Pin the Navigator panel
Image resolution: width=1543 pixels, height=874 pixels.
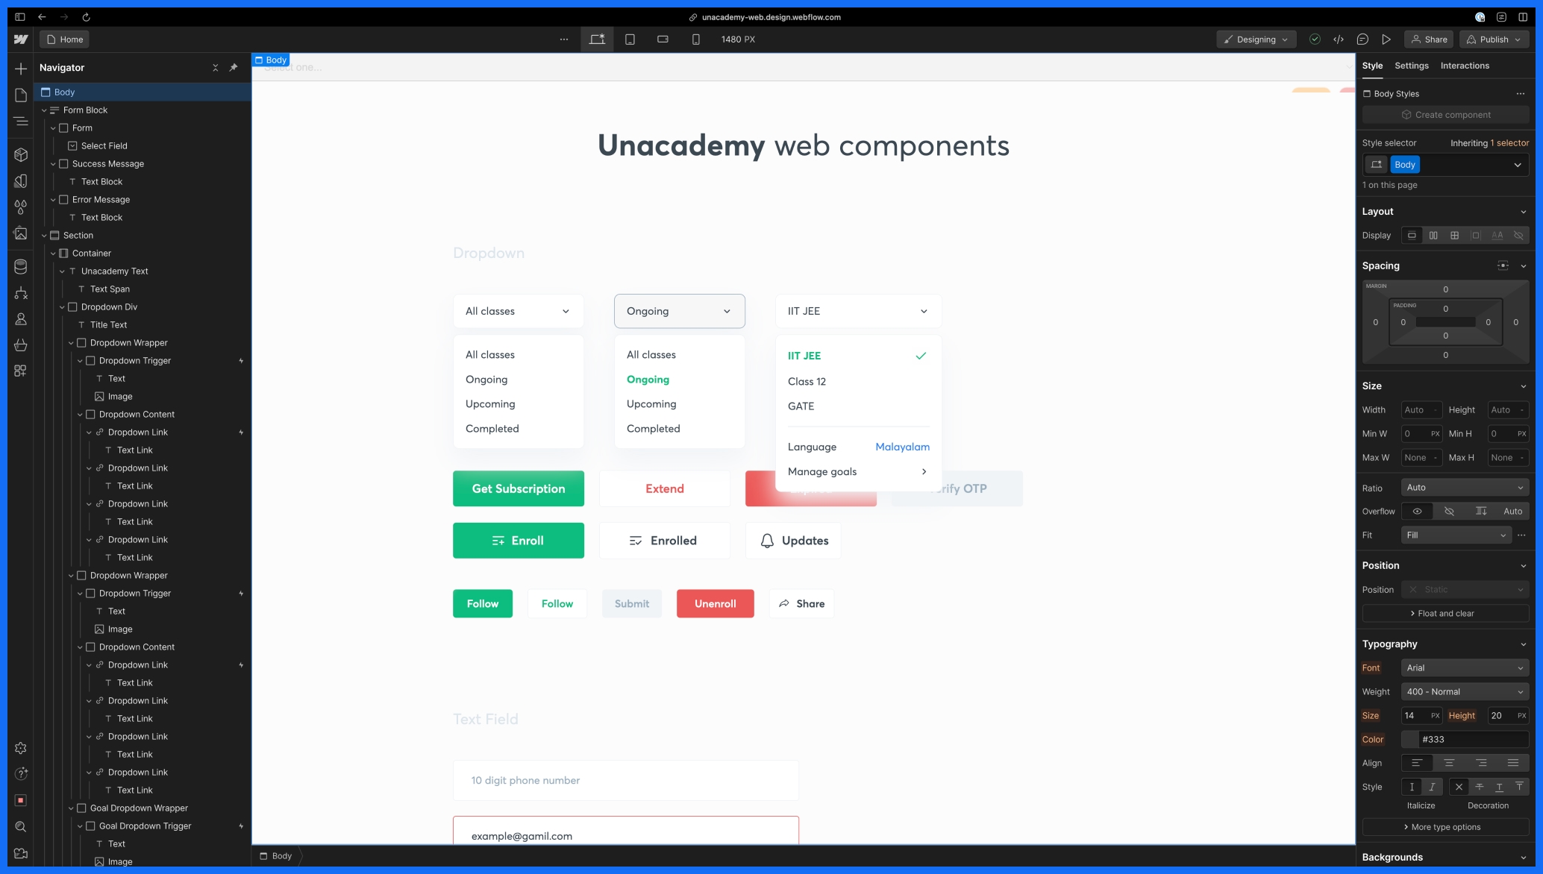pyautogui.click(x=234, y=67)
